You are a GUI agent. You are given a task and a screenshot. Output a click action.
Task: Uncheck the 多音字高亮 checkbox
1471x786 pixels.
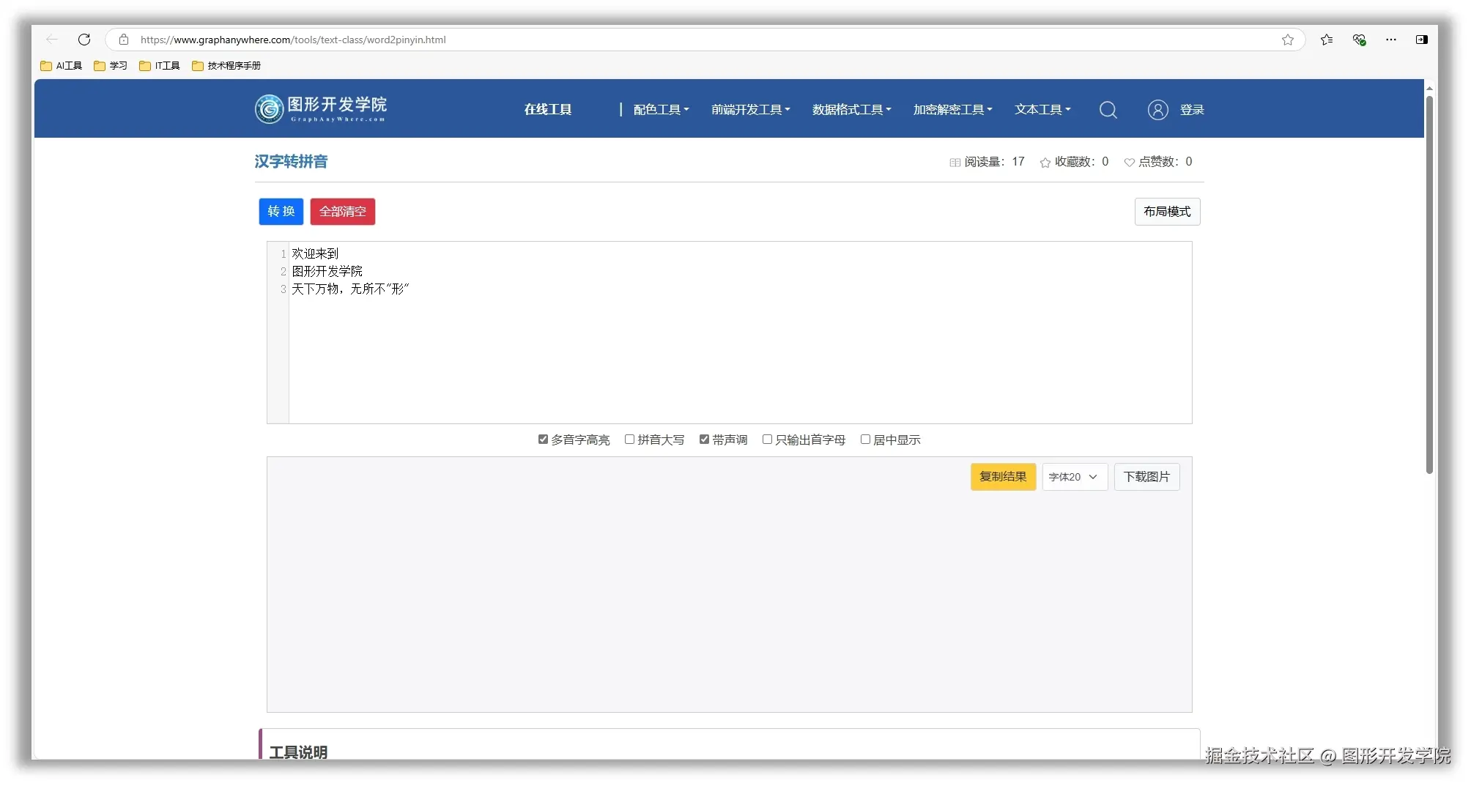(x=543, y=439)
